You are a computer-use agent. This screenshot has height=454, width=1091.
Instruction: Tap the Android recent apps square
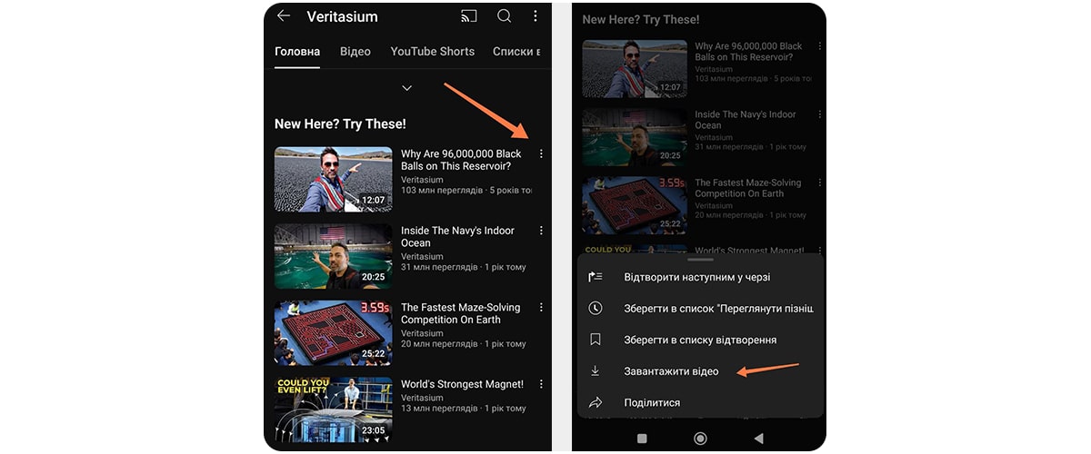pos(642,438)
